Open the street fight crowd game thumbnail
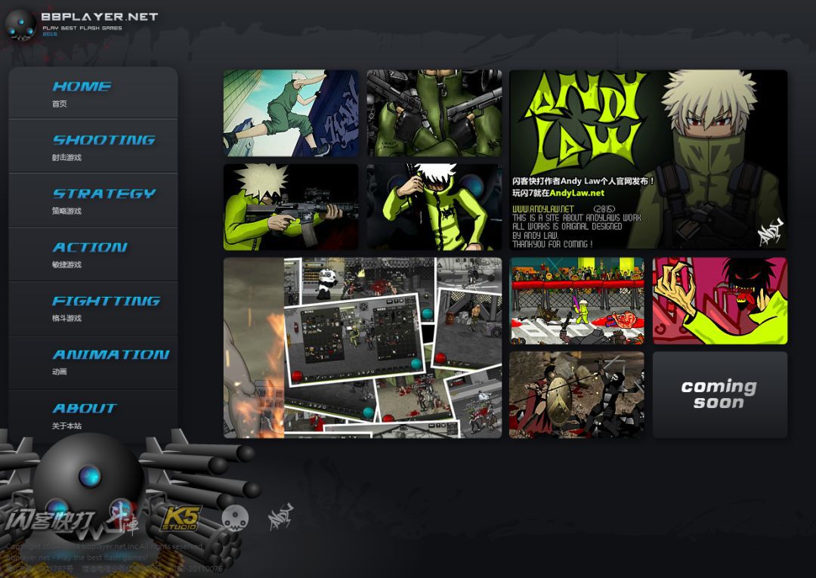Screen dimensions: 816x578 tap(576, 301)
